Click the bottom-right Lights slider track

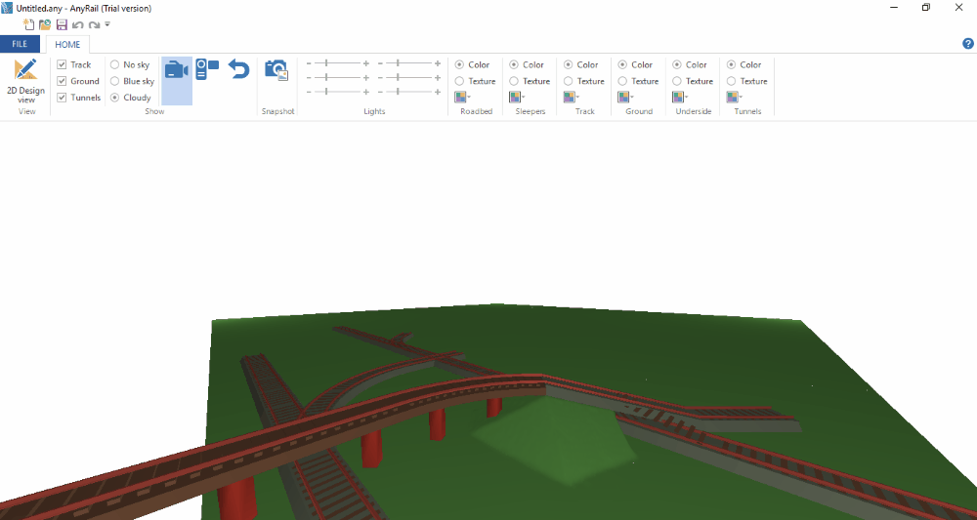click(x=408, y=92)
